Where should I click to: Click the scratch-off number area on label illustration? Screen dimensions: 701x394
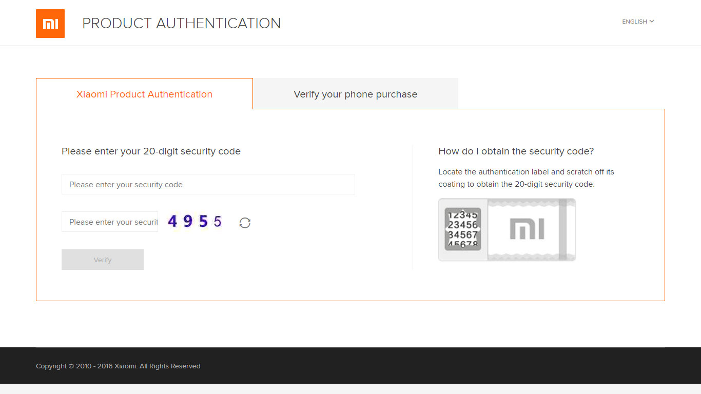pyautogui.click(x=463, y=229)
